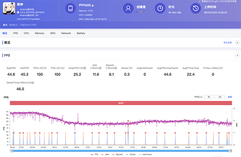Collapse the 概览 section with arrow button
The height and width of the screenshot is (157, 241).
pyautogui.click(x=237, y=43)
